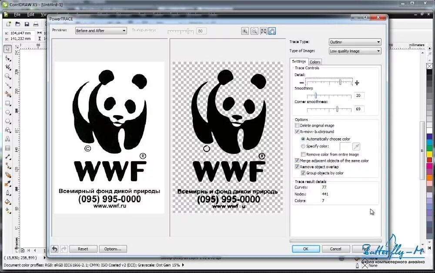This screenshot has height=273, width=435.
Task: Select the Specify color radio button
Action: tap(303, 146)
